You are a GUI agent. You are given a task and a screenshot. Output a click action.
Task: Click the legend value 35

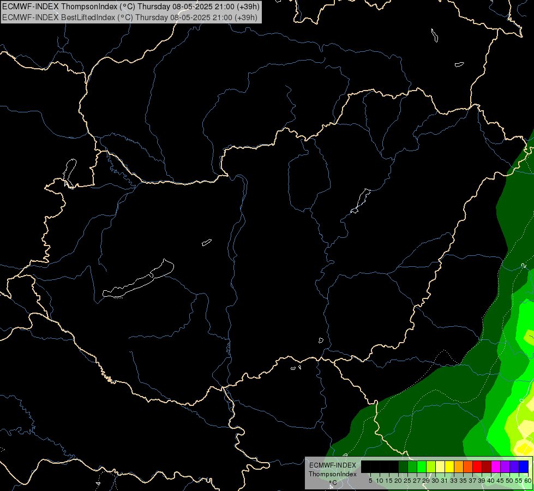(x=463, y=481)
